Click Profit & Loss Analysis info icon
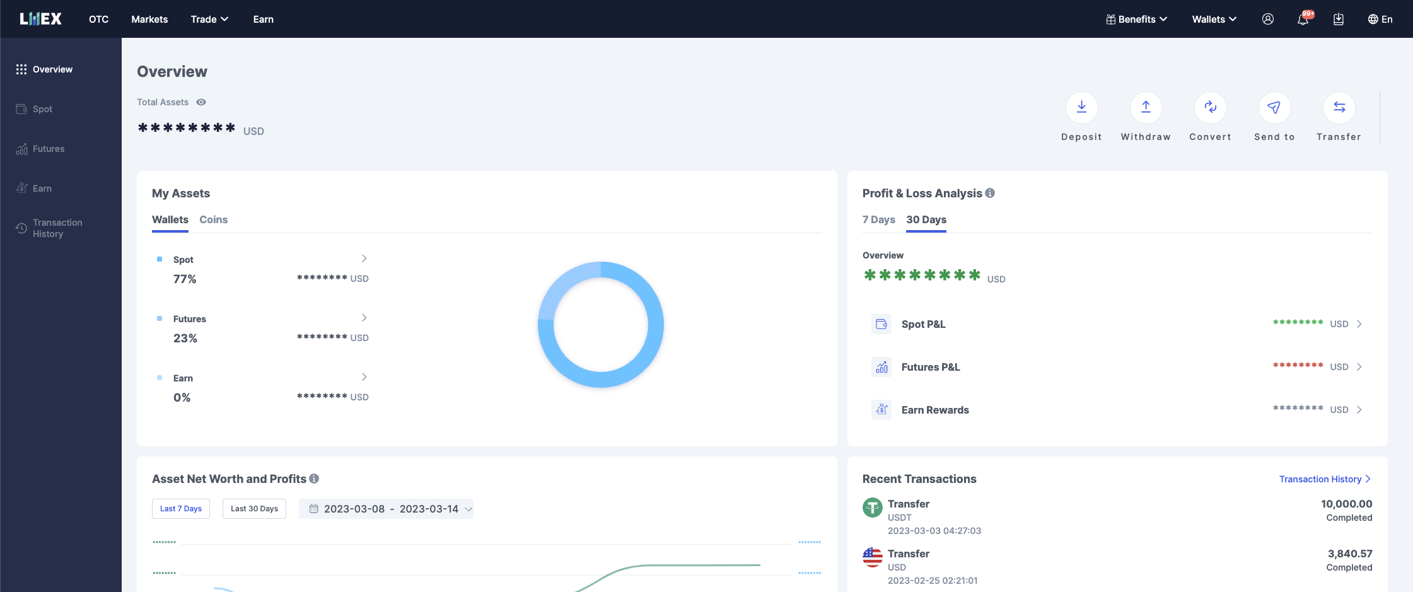1413x592 pixels. 990,193
